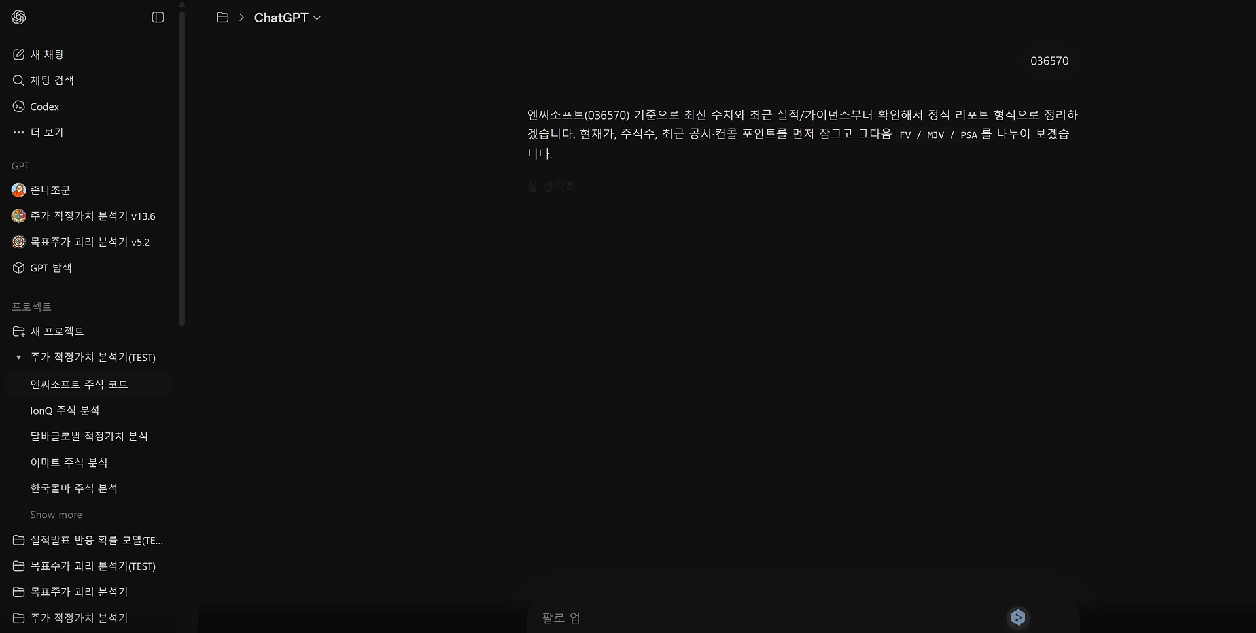
Task: Click the 프로젝트 section header
Action: [x=31, y=307]
